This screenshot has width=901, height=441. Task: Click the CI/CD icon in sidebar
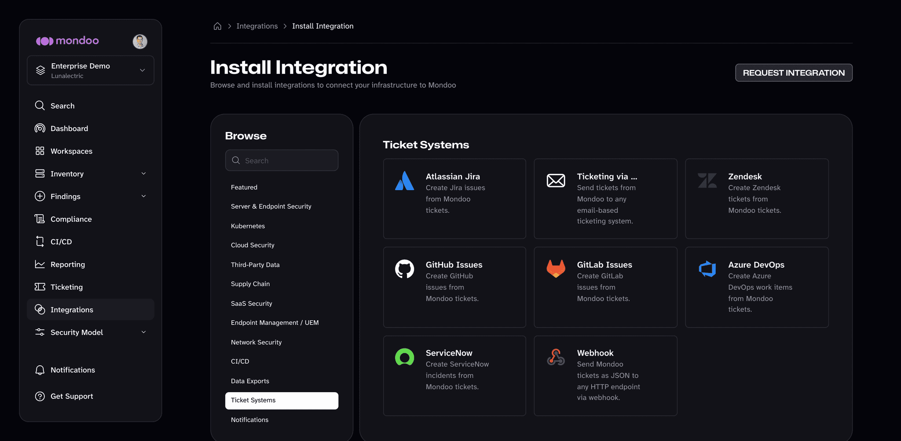[40, 242]
